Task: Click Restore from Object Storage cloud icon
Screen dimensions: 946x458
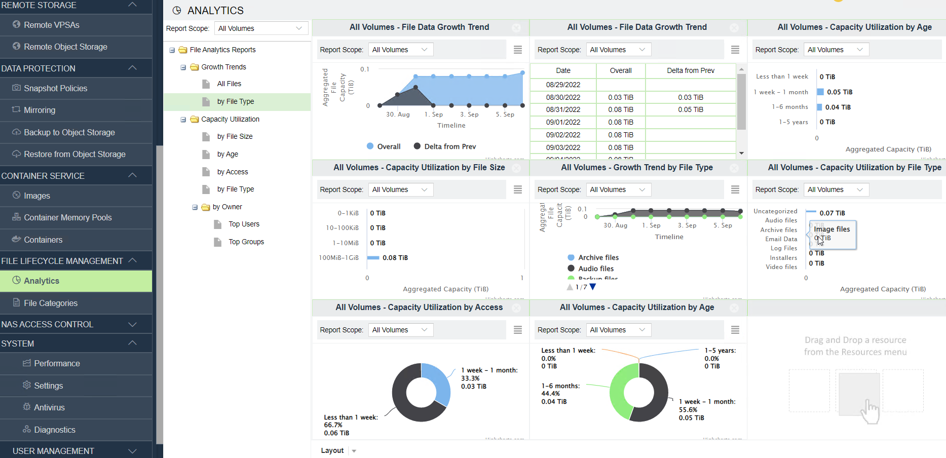Action: pos(16,154)
